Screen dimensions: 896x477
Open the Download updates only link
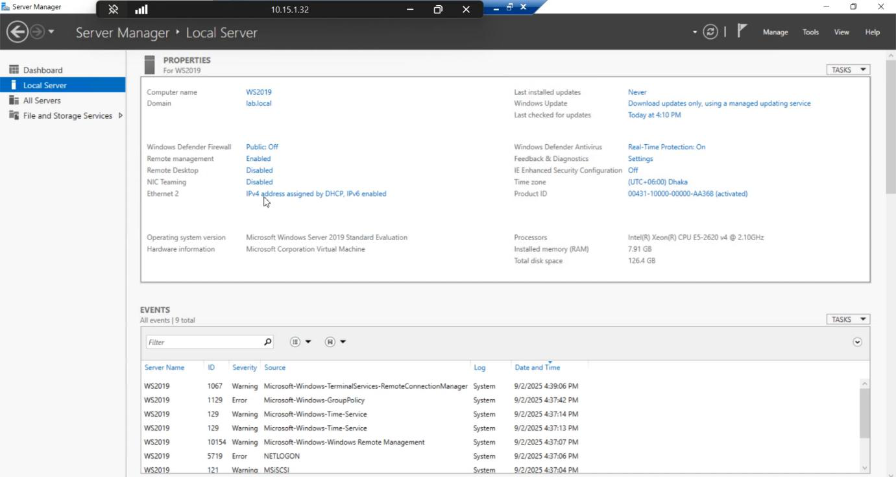[719, 103]
